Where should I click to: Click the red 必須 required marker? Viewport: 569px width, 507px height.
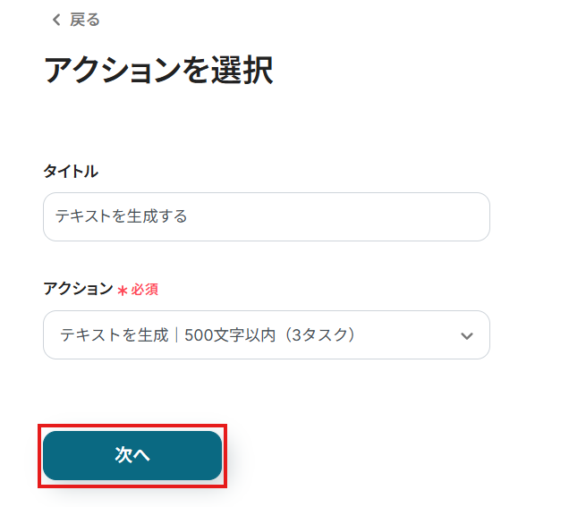pyautogui.click(x=144, y=290)
